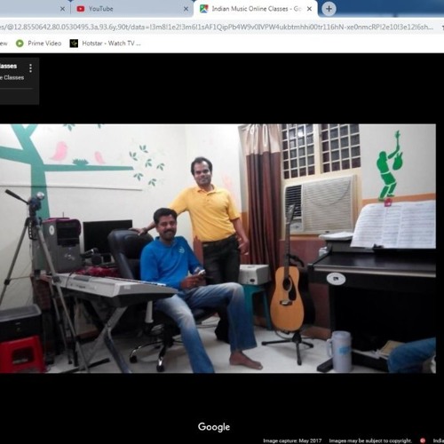Focus the address bar URL
This screenshot has height=444, width=444.
(218, 28)
